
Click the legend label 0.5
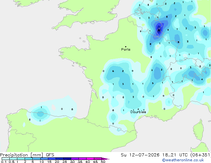coord(12,162)
